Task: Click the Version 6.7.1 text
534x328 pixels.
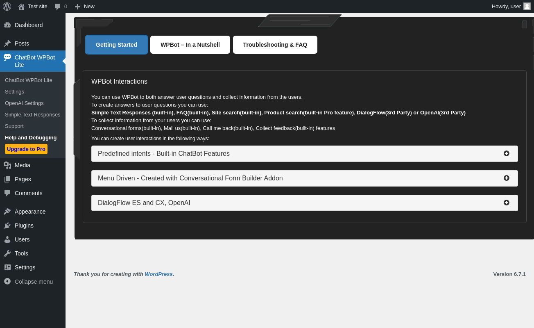Action: pos(509,274)
